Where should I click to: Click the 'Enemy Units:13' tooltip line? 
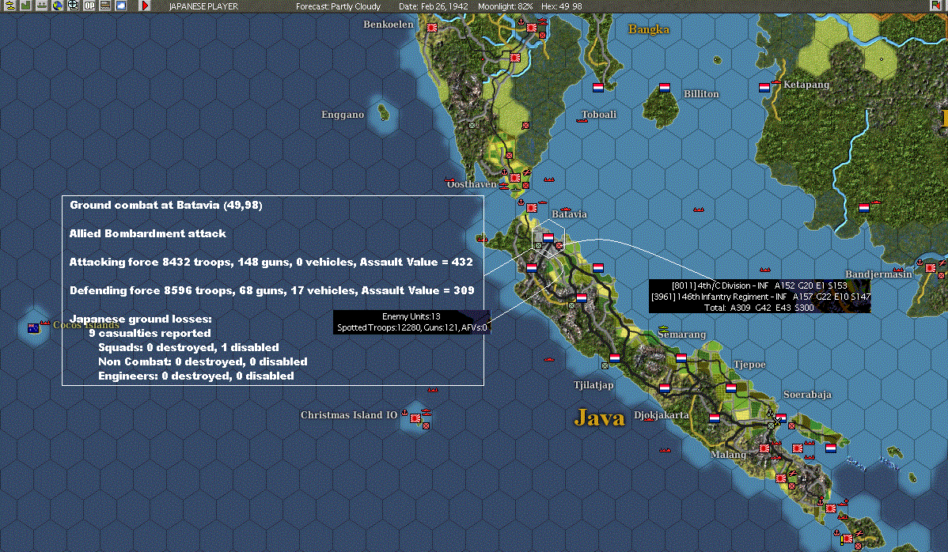point(411,316)
